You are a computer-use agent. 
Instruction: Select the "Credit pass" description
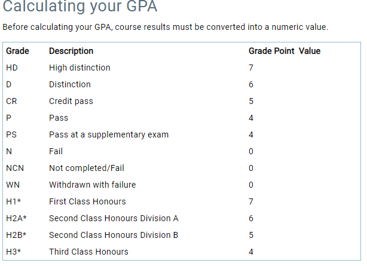pyautogui.click(x=71, y=101)
